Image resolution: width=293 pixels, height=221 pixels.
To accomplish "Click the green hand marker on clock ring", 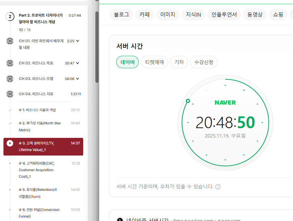I will 188,101.
